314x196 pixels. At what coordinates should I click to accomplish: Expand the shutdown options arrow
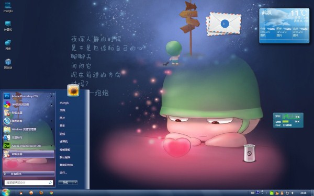coord(75,182)
